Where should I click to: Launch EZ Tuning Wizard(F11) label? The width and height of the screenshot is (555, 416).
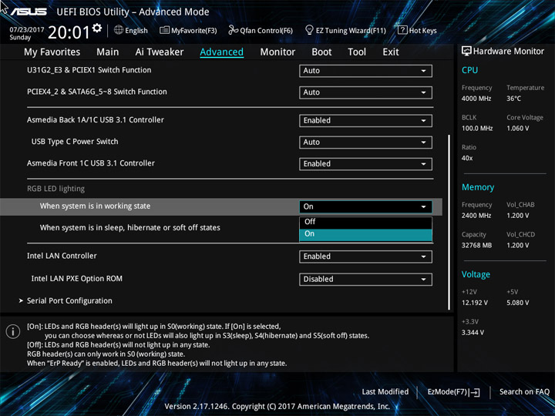pos(351,31)
